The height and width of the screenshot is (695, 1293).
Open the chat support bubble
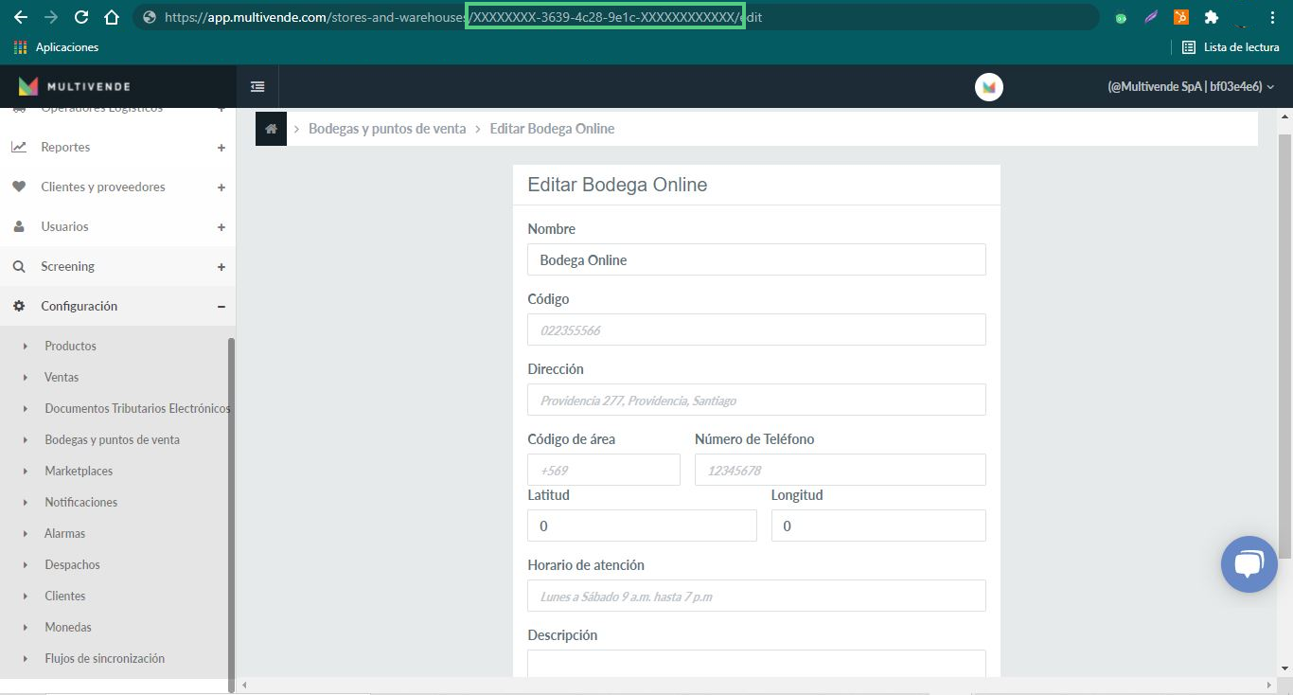point(1249,564)
